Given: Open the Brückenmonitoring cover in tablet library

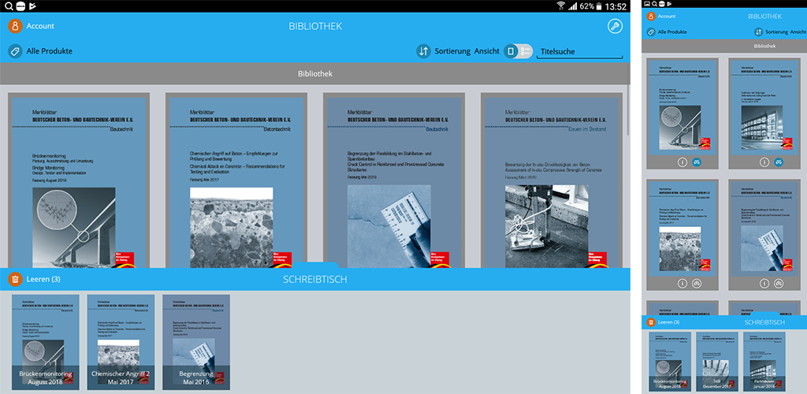Looking at the screenshot, I should coord(79,180).
